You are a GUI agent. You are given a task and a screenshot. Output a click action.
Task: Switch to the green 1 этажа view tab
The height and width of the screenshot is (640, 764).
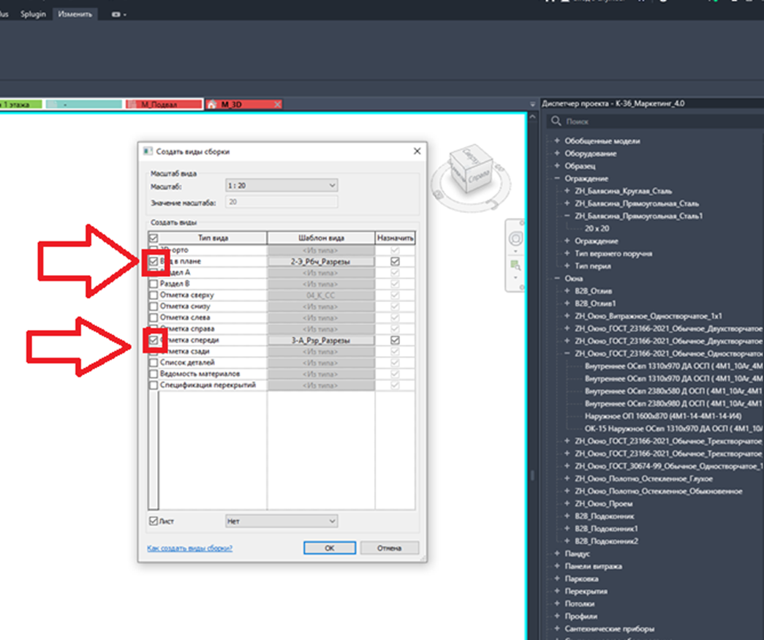(x=20, y=105)
